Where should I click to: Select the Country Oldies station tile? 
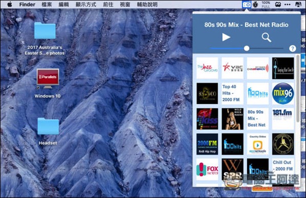(257, 144)
